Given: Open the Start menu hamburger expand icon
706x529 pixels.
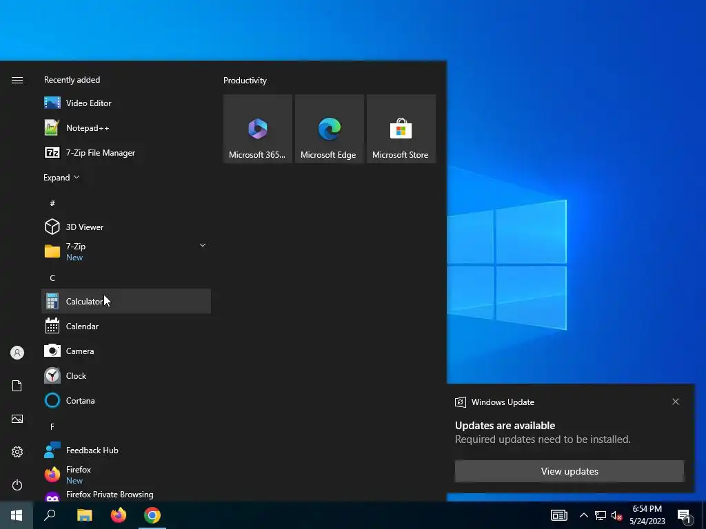Looking at the screenshot, I should [17, 80].
